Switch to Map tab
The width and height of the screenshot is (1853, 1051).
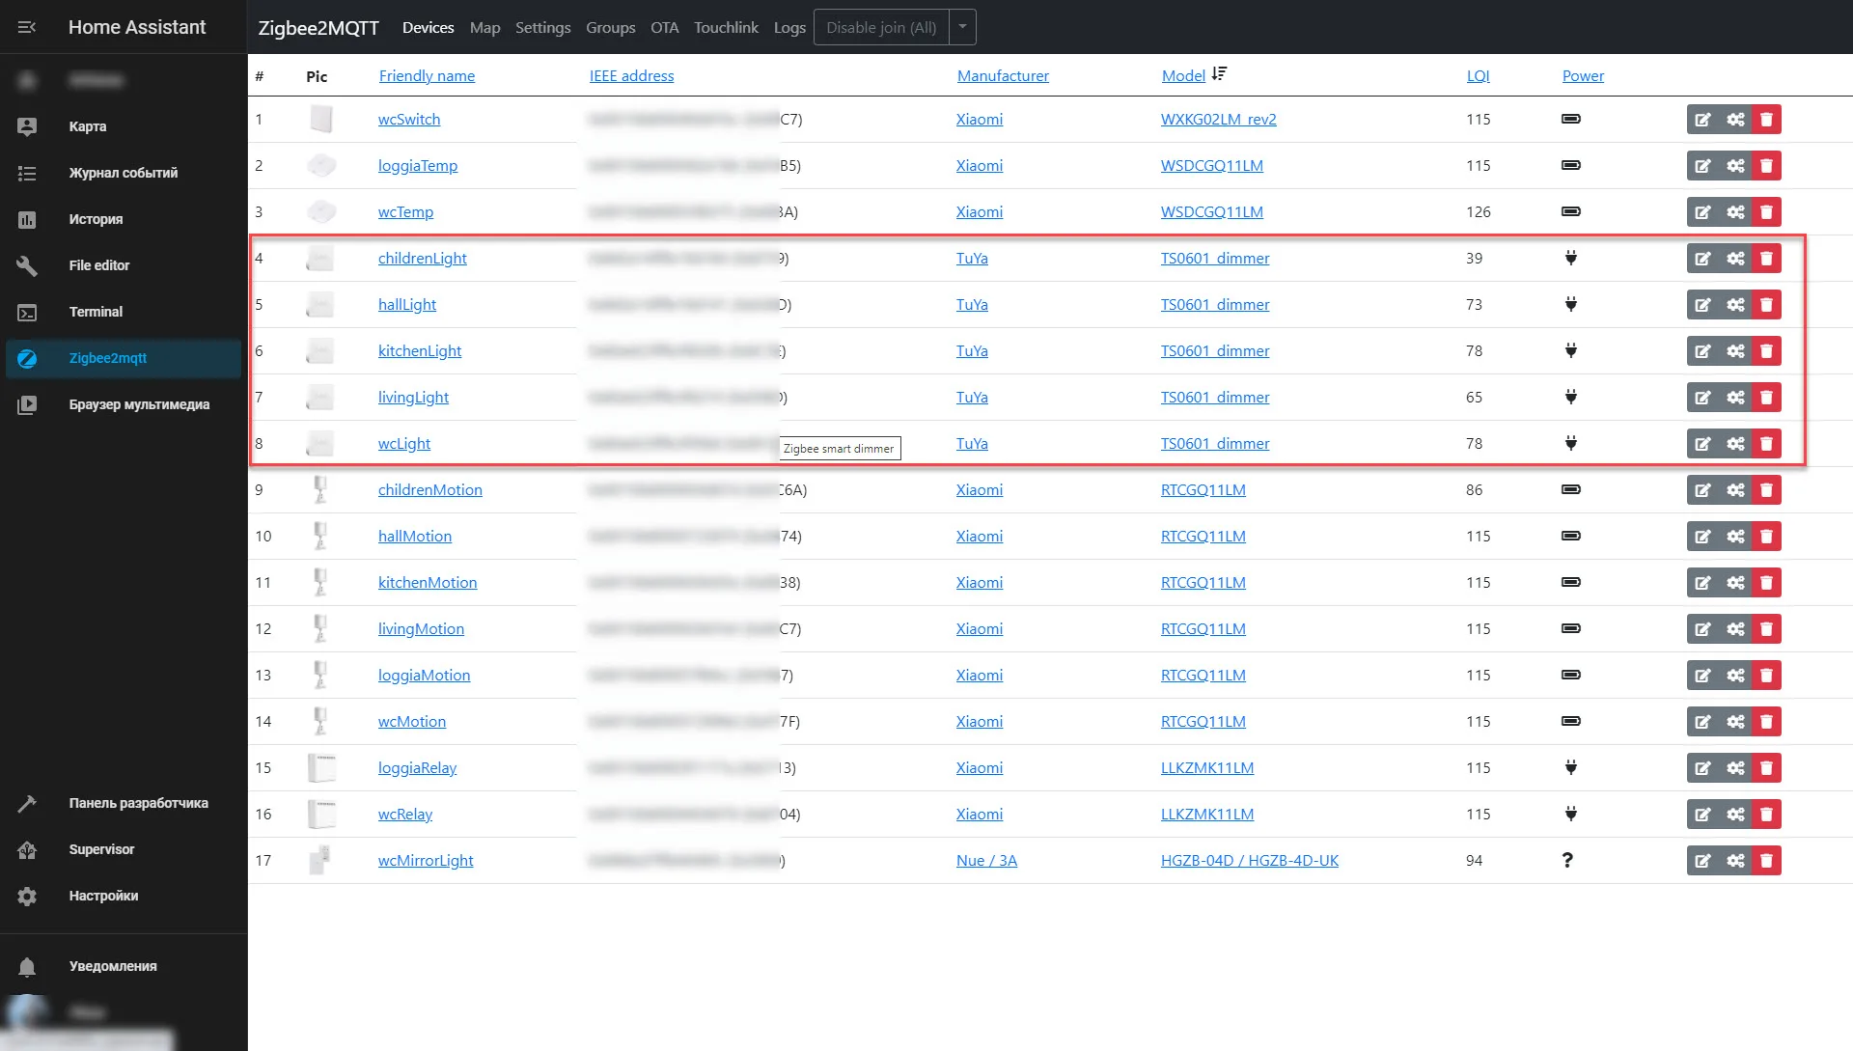[x=484, y=27]
